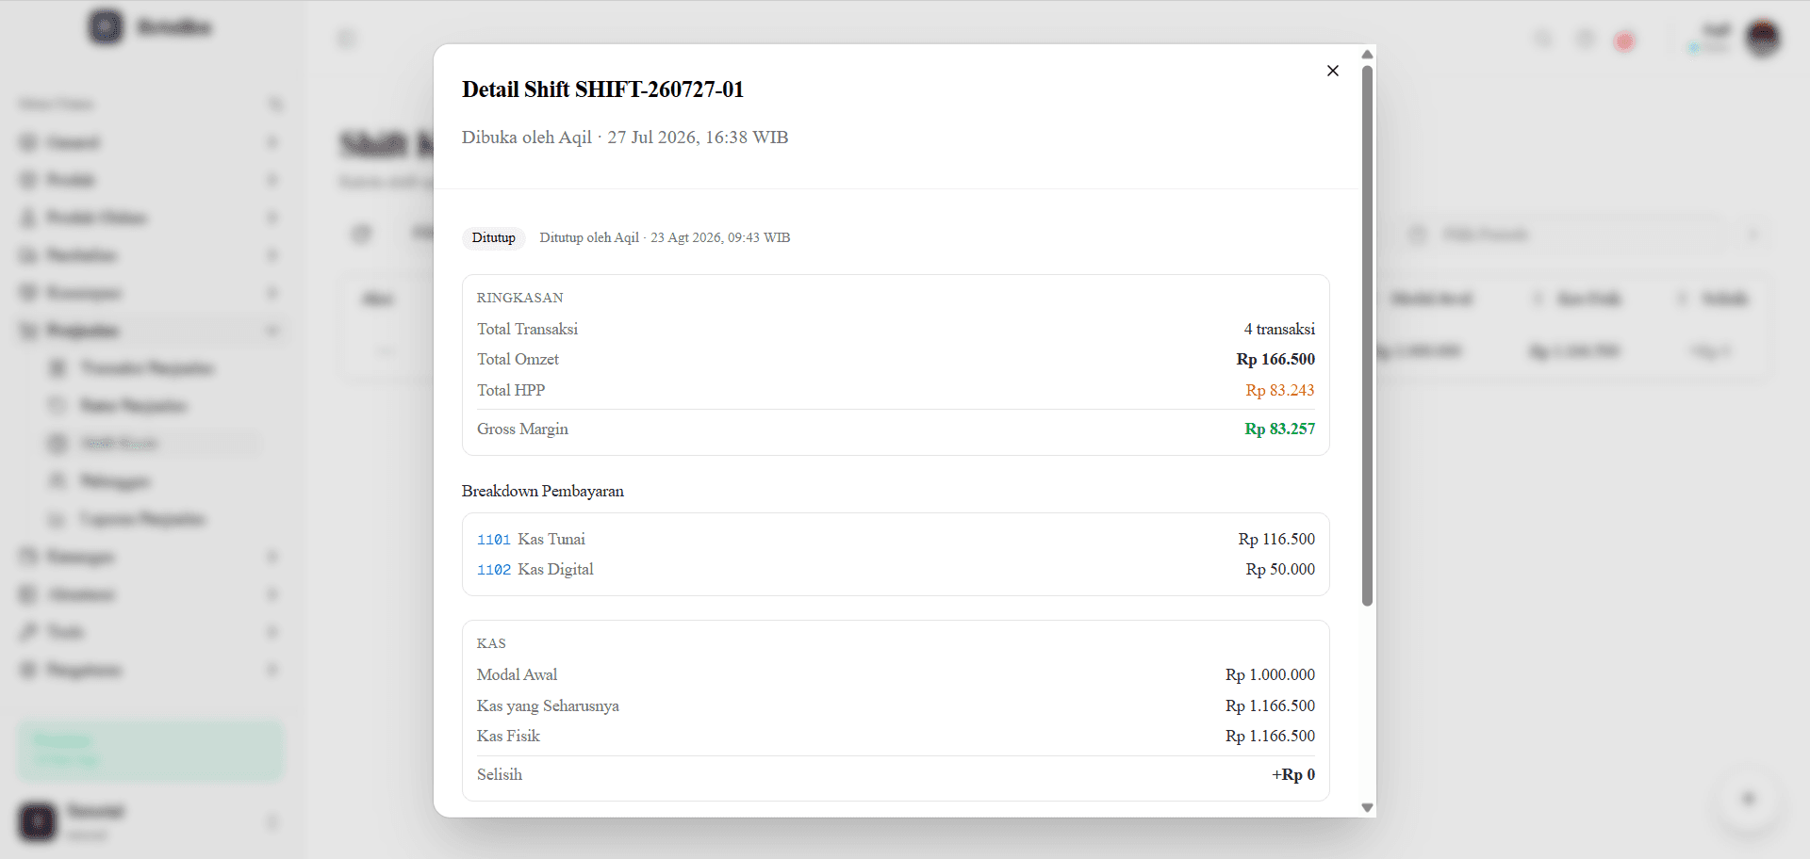Click the Total Transaksi label
This screenshot has width=1810, height=859.
tap(527, 329)
